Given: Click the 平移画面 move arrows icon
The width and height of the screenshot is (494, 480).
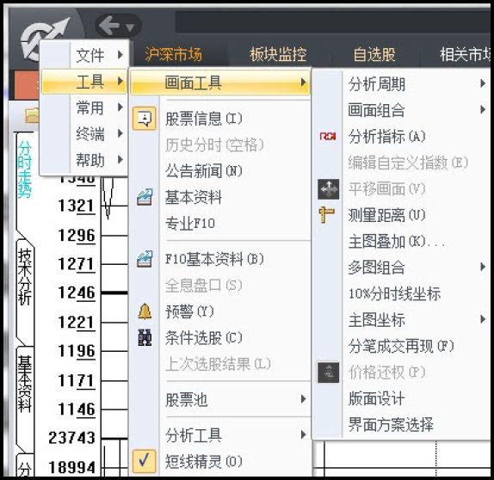Looking at the screenshot, I should tap(328, 189).
